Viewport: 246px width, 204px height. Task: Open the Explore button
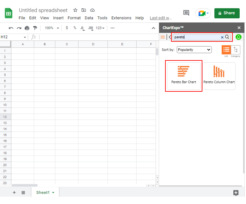[236, 193]
